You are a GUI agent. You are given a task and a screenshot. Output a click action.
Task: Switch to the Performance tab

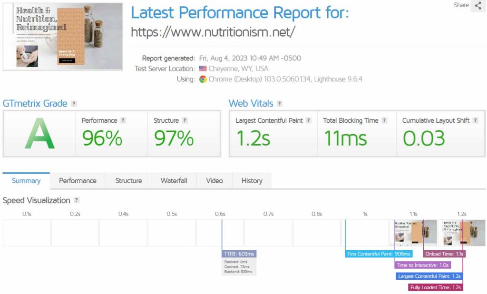[78, 181]
